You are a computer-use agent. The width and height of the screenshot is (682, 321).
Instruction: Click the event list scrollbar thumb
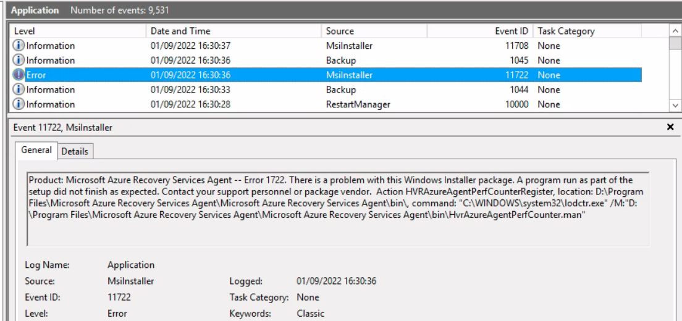point(675,43)
